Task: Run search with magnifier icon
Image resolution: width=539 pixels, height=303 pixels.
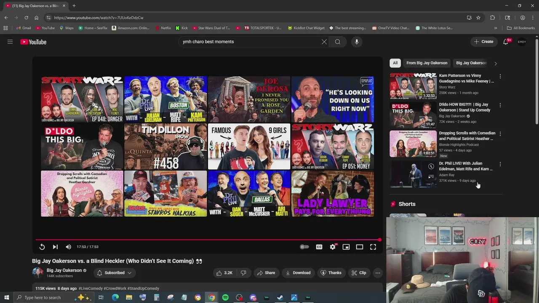Action: [x=338, y=42]
